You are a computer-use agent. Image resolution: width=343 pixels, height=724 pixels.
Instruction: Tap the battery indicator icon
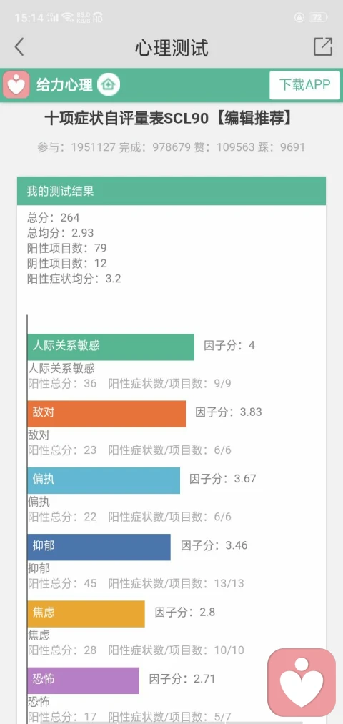317,18
